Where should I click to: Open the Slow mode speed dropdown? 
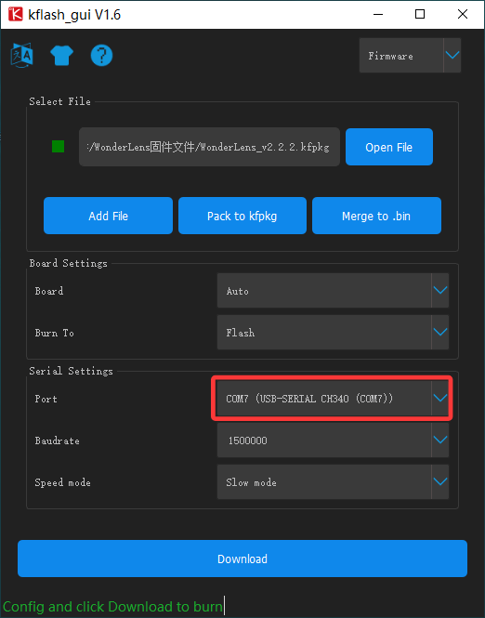(333, 482)
